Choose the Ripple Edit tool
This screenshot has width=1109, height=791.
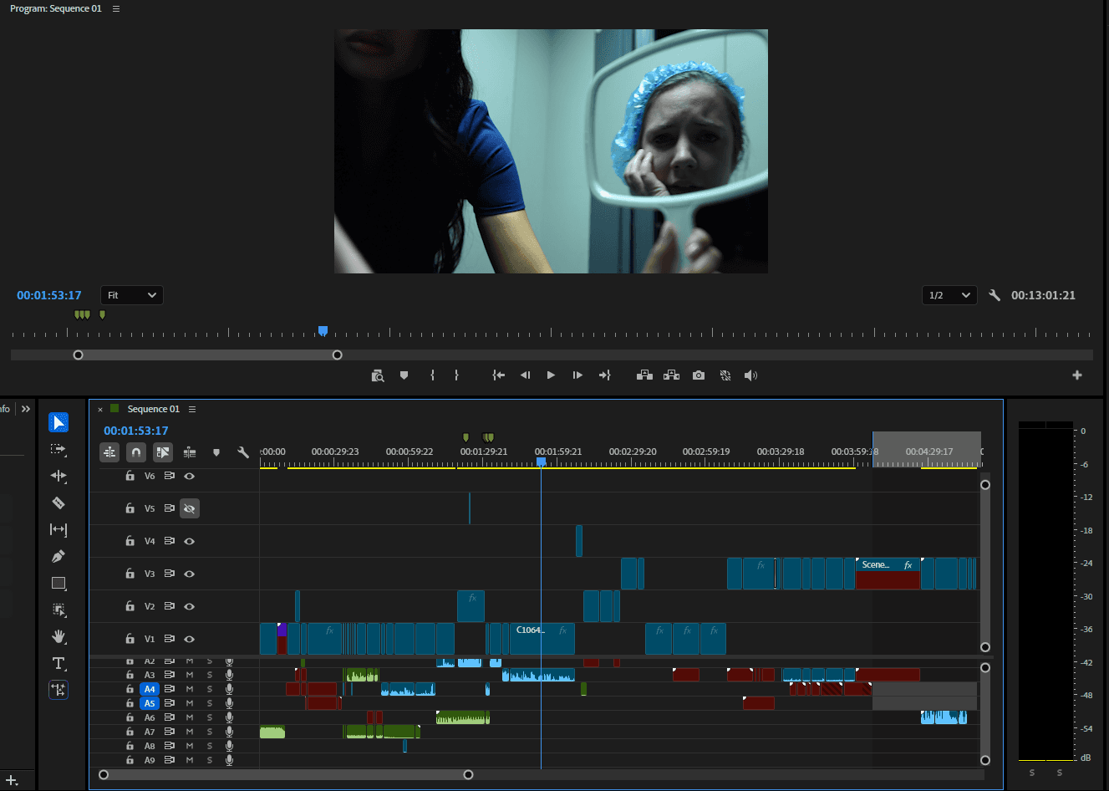(59, 476)
